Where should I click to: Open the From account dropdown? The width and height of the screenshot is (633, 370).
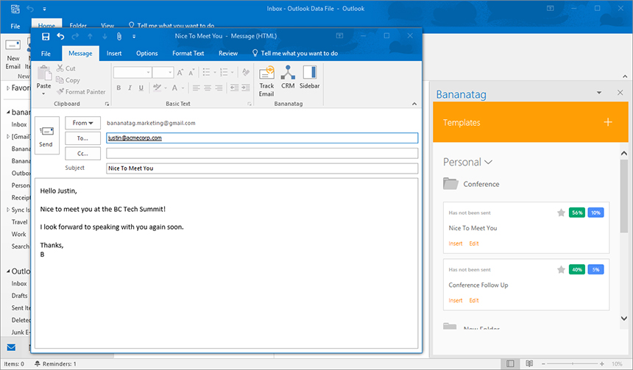click(82, 123)
